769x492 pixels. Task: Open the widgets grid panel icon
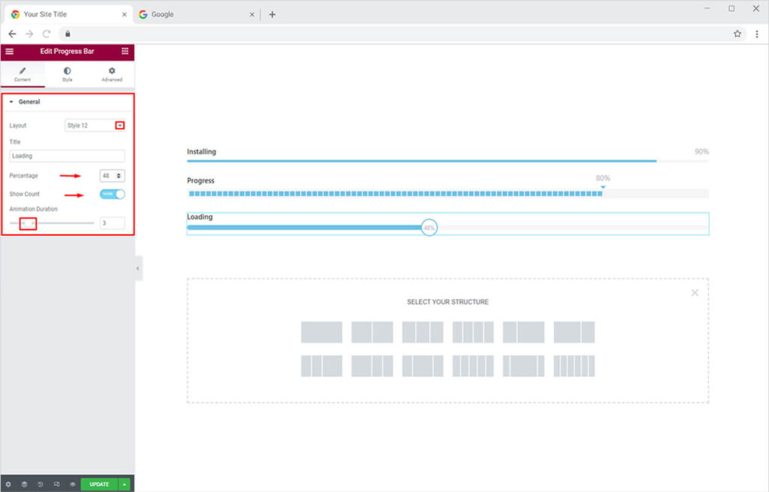[x=125, y=51]
